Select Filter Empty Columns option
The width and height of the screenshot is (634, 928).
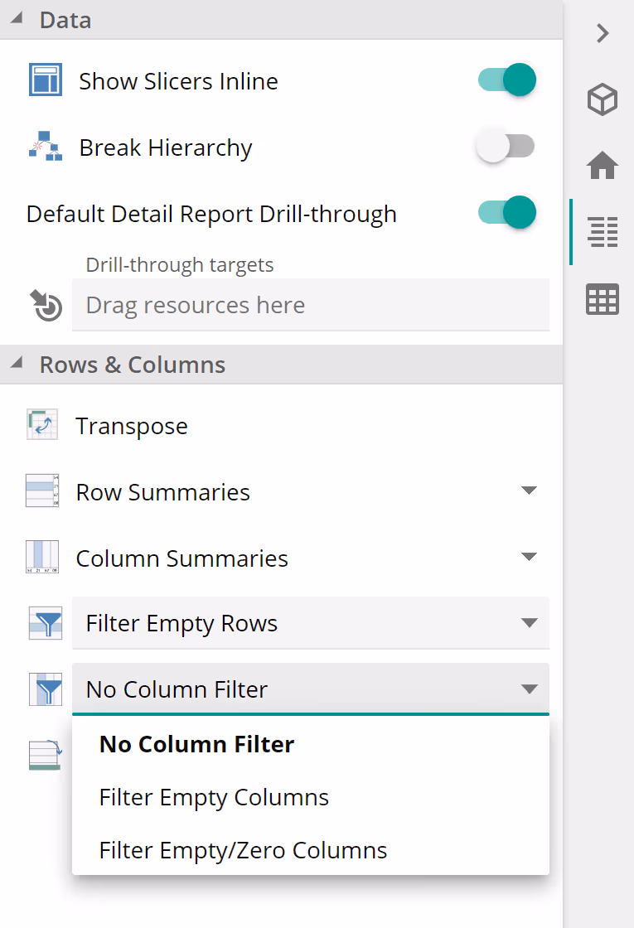(x=214, y=797)
